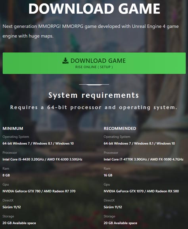Click the MINIMUM column heading

pos(13,129)
